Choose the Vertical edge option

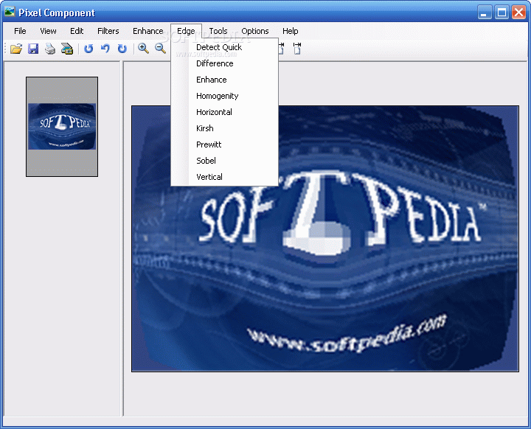pyautogui.click(x=224, y=177)
